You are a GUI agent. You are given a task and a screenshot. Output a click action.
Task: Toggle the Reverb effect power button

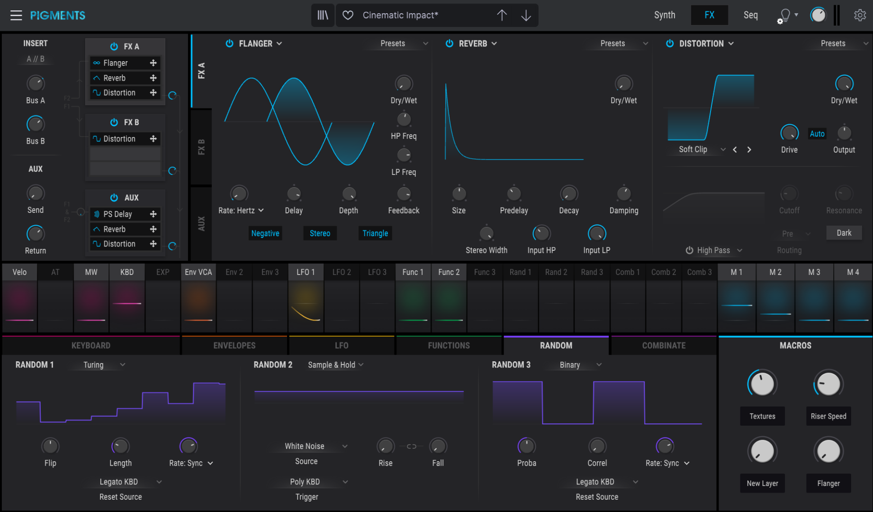click(x=450, y=44)
